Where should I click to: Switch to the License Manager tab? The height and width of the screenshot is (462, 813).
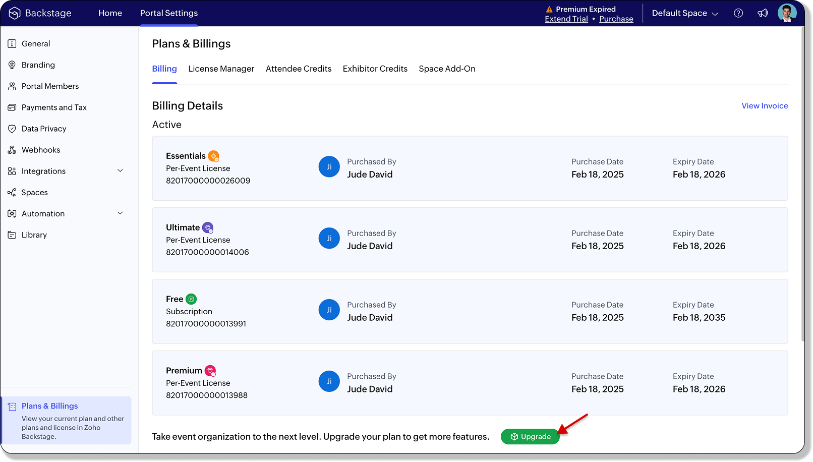(221, 69)
